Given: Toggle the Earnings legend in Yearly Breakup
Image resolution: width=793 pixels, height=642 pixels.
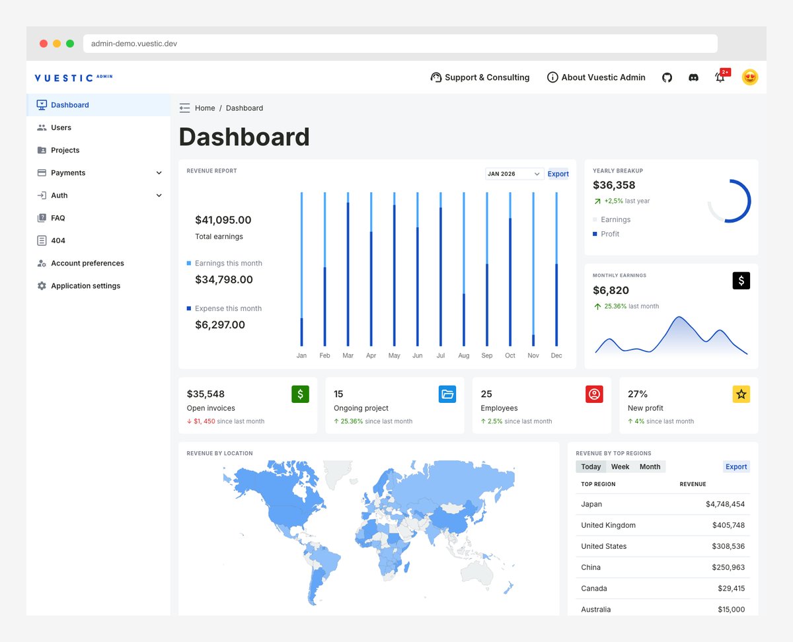Looking at the screenshot, I should coord(610,219).
